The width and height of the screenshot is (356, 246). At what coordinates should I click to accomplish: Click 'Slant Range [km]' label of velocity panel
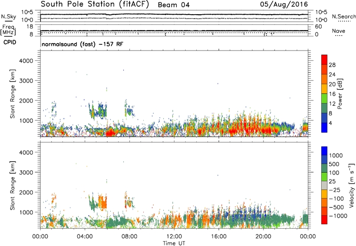[x=12, y=185]
